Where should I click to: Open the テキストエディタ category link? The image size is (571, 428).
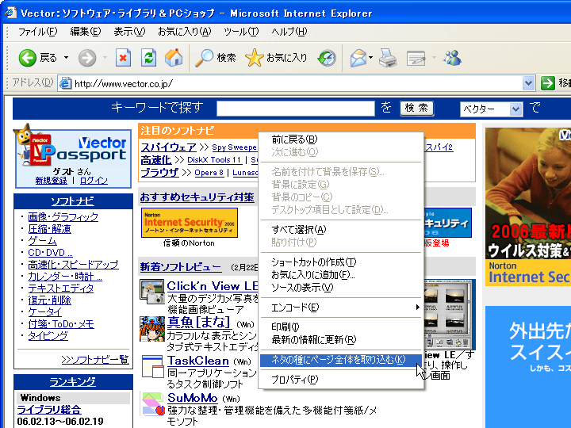[x=61, y=289]
